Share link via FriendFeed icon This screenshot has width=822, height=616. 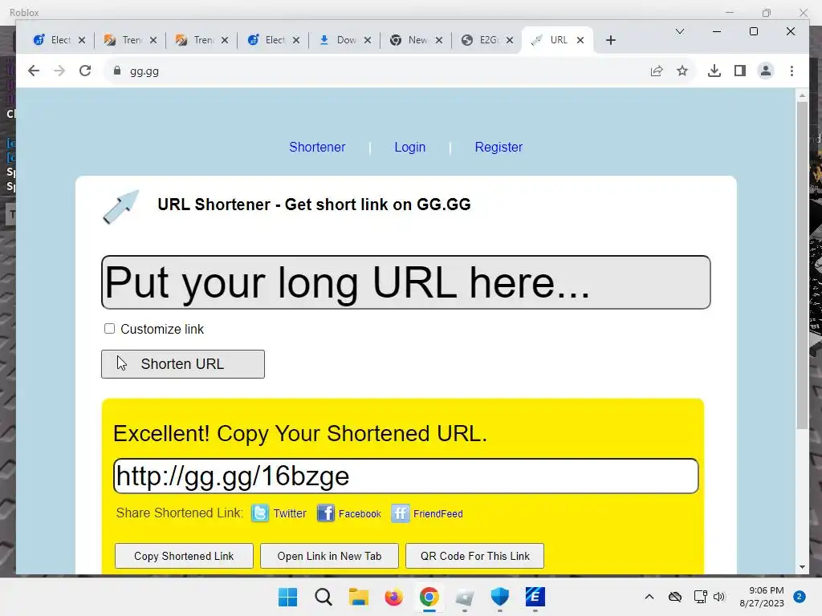point(400,513)
